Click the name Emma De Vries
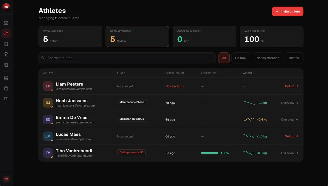Viewport: 328px width, 186px height. [72, 118]
